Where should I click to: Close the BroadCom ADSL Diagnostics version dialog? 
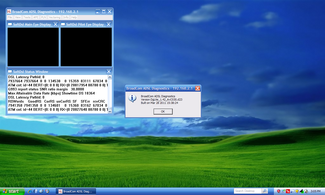[x=198, y=88]
